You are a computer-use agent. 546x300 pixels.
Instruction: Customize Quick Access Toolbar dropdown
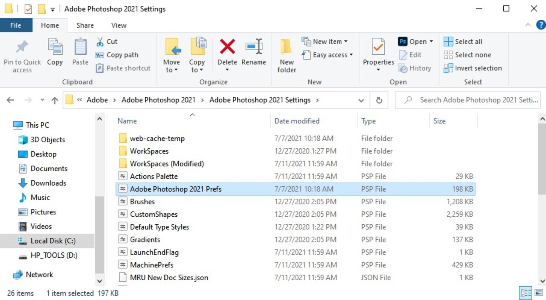click(53, 9)
